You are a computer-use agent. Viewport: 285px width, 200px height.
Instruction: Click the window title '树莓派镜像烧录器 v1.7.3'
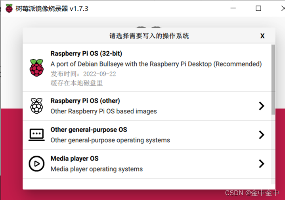pos(52,9)
